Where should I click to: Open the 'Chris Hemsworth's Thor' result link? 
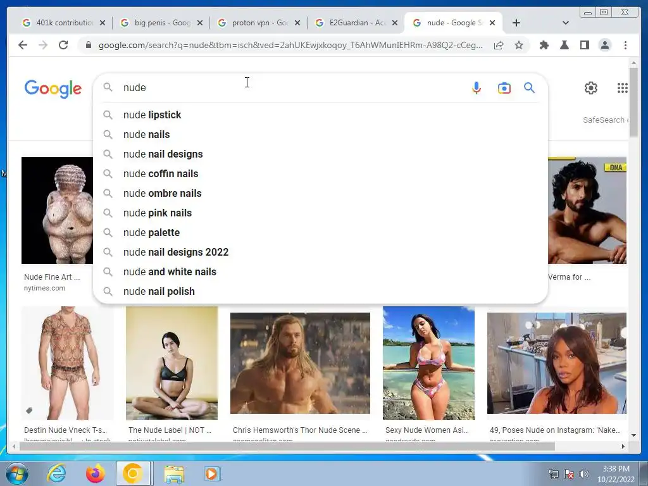(x=299, y=430)
